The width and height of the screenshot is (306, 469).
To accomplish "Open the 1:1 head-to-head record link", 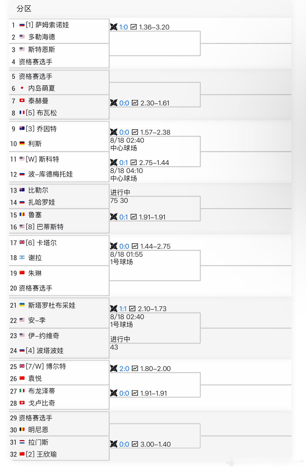I will [123, 309].
